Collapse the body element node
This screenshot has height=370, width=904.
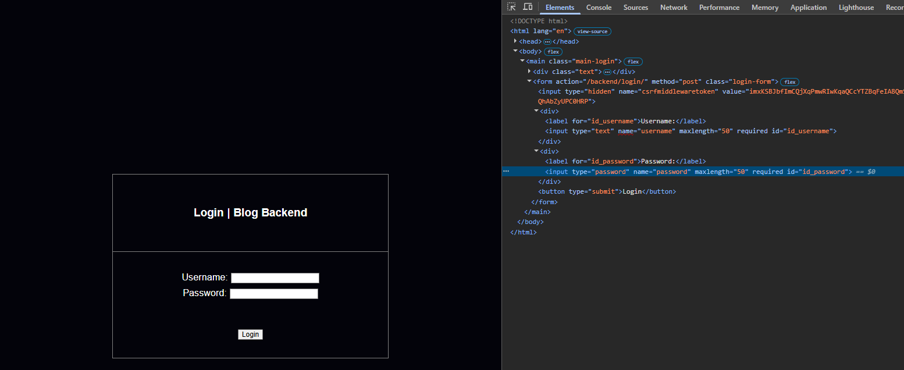click(x=515, y=51)
